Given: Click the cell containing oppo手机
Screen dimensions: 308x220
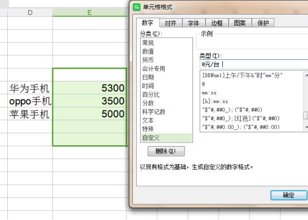Looking at the screenshot, I should pos(30,101).
